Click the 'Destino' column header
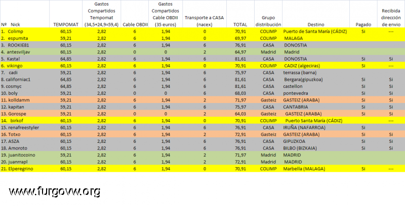 tap(316, 25)
